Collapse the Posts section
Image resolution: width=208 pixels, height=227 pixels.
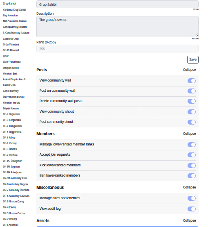(x=189, y=70)
